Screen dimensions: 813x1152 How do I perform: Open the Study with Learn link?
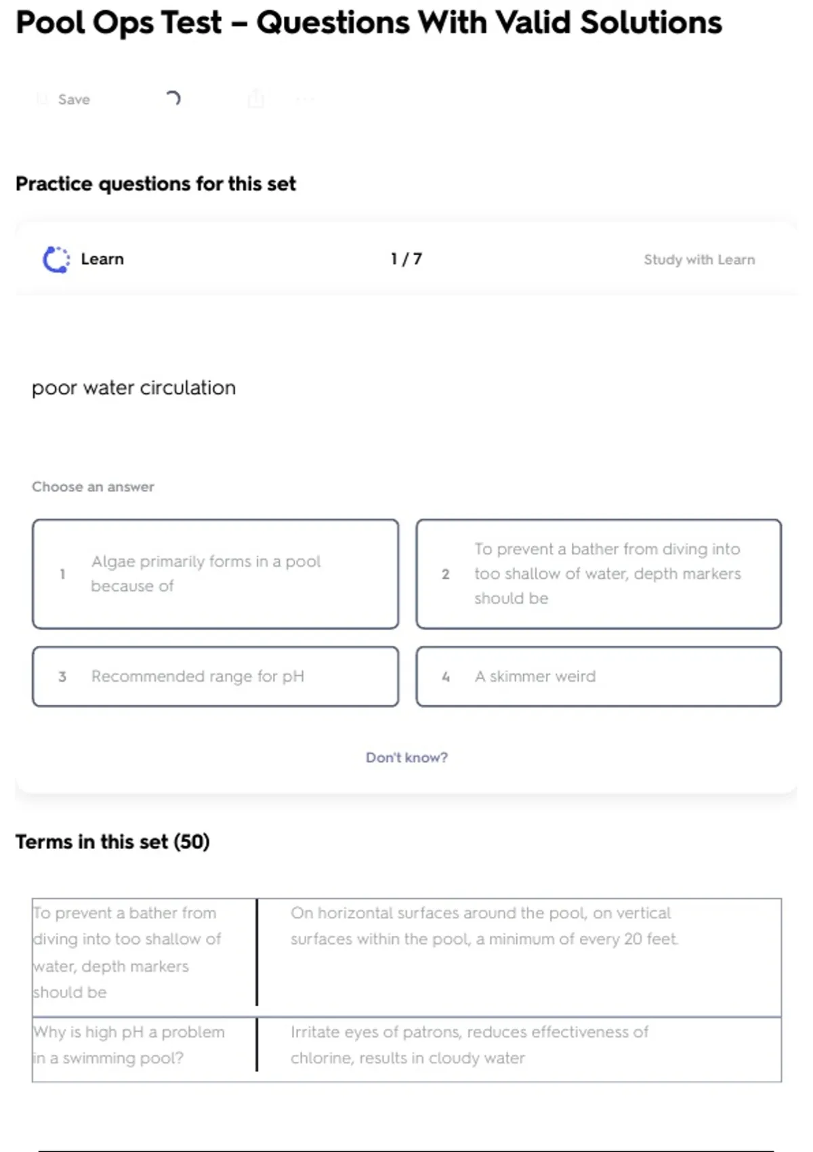tap(699, 260)
